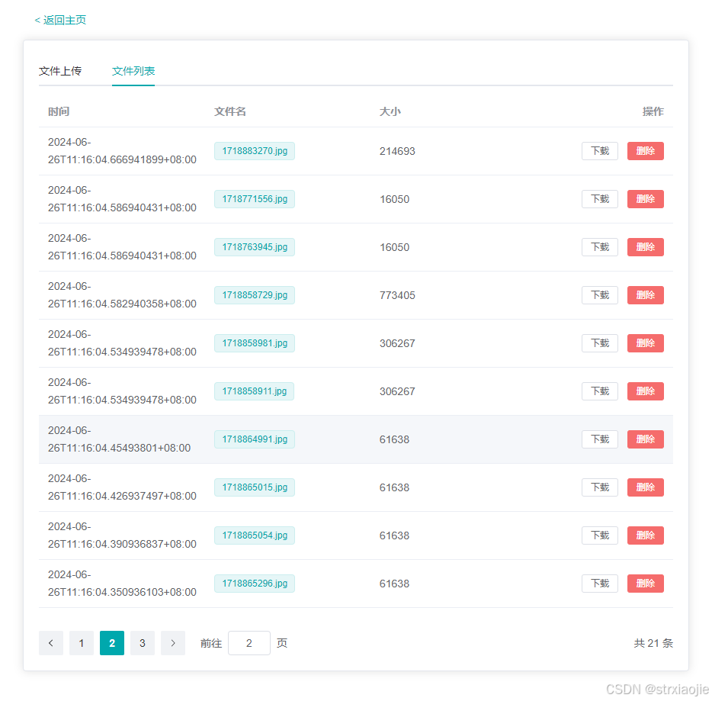Delete the file 1718883270.jpg
The width and height of the screenshot is (712, 701).
point(645,151)
